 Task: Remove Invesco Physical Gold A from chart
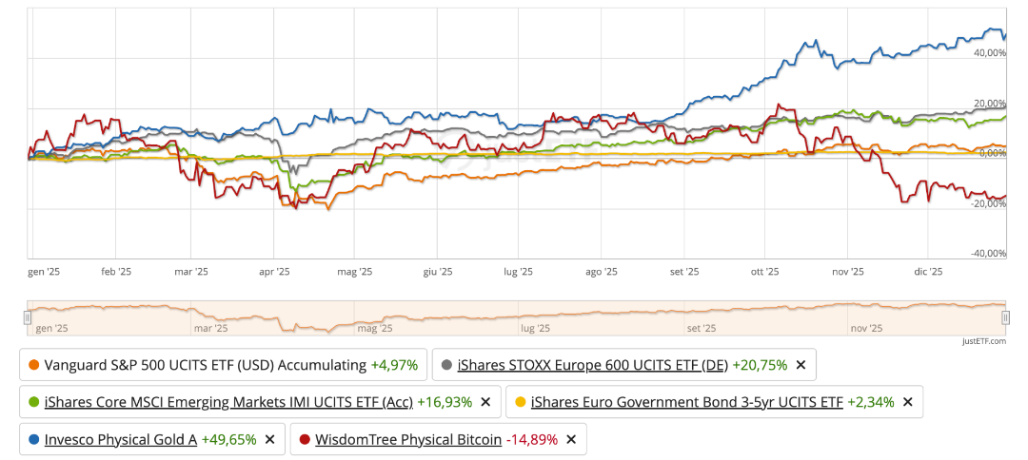pos(269,439)
